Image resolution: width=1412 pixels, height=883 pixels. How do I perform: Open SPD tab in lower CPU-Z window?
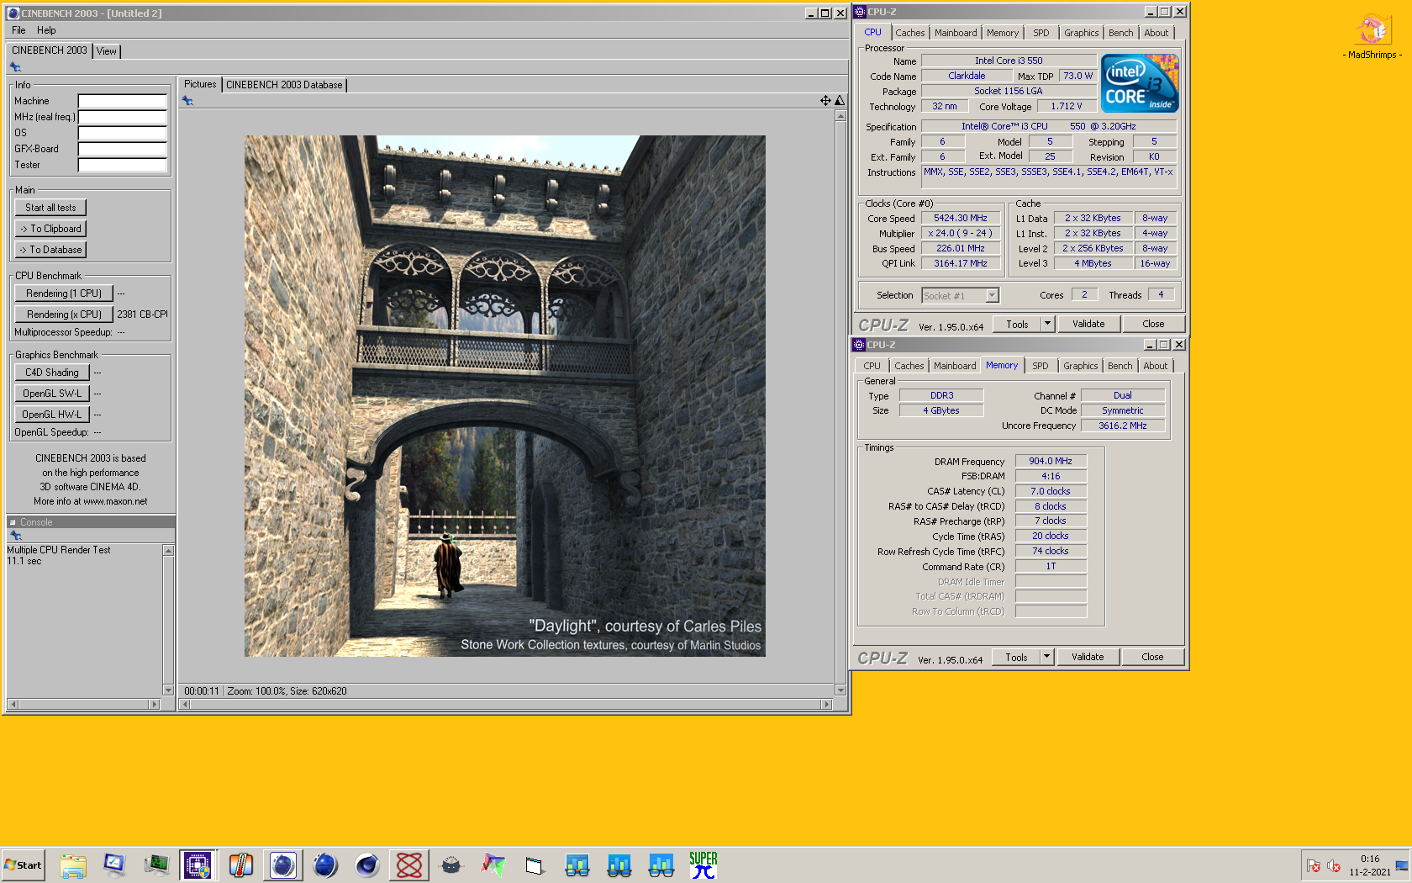[1041, 366]
